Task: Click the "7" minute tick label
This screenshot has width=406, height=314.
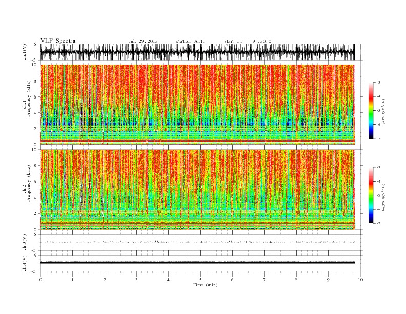Action: (x=264, y=280)
